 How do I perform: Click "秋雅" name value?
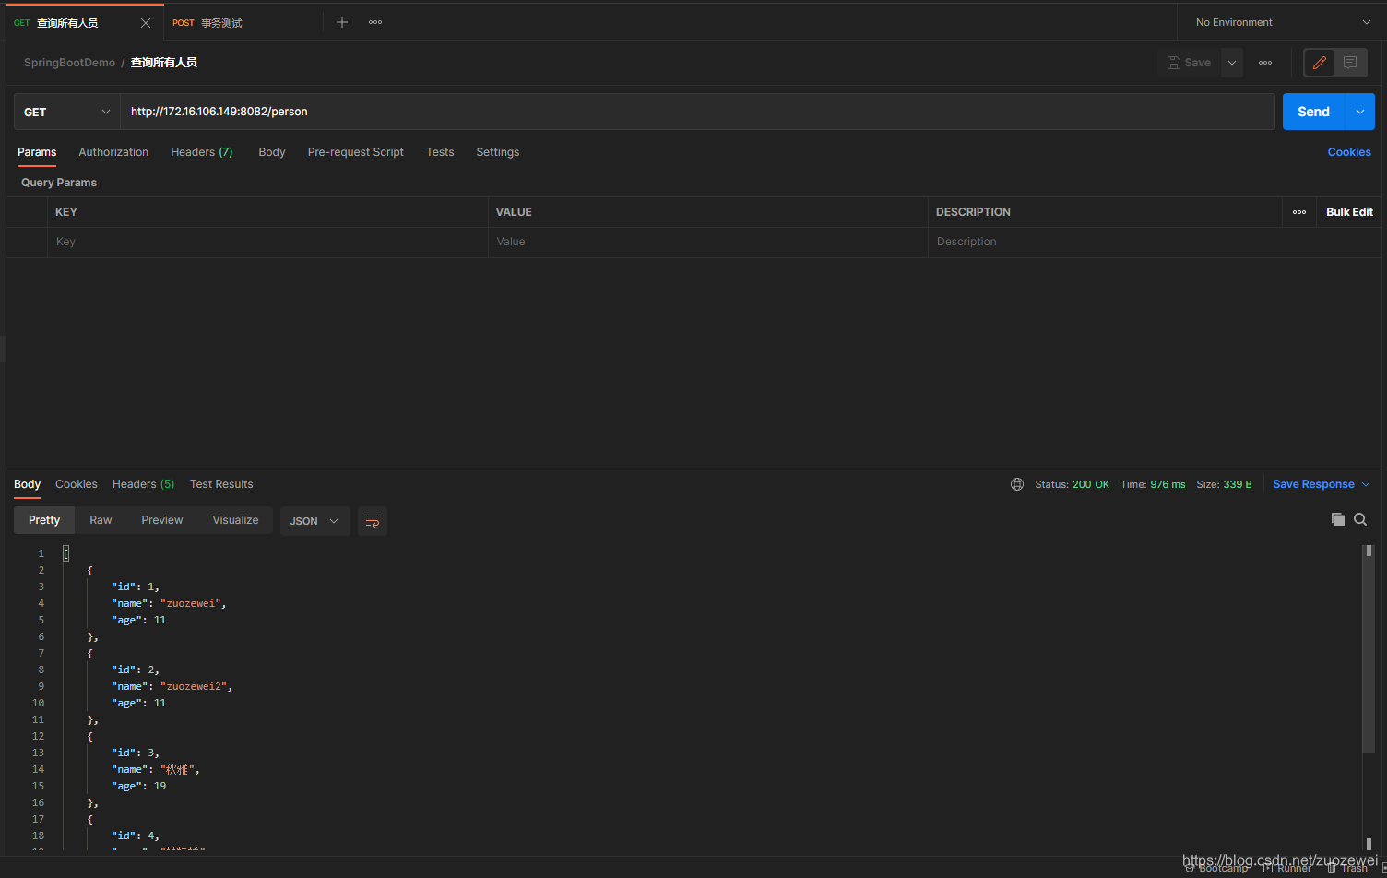[177, 769]
